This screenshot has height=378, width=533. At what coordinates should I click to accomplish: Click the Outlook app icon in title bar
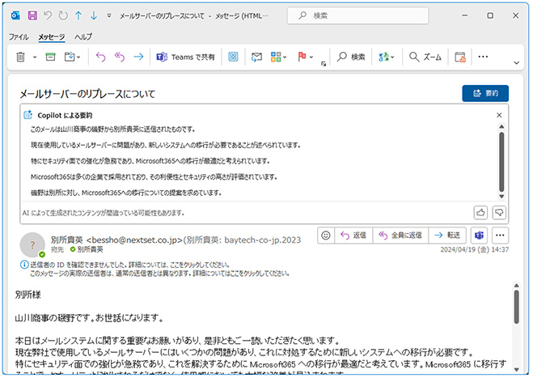[15, 15]
